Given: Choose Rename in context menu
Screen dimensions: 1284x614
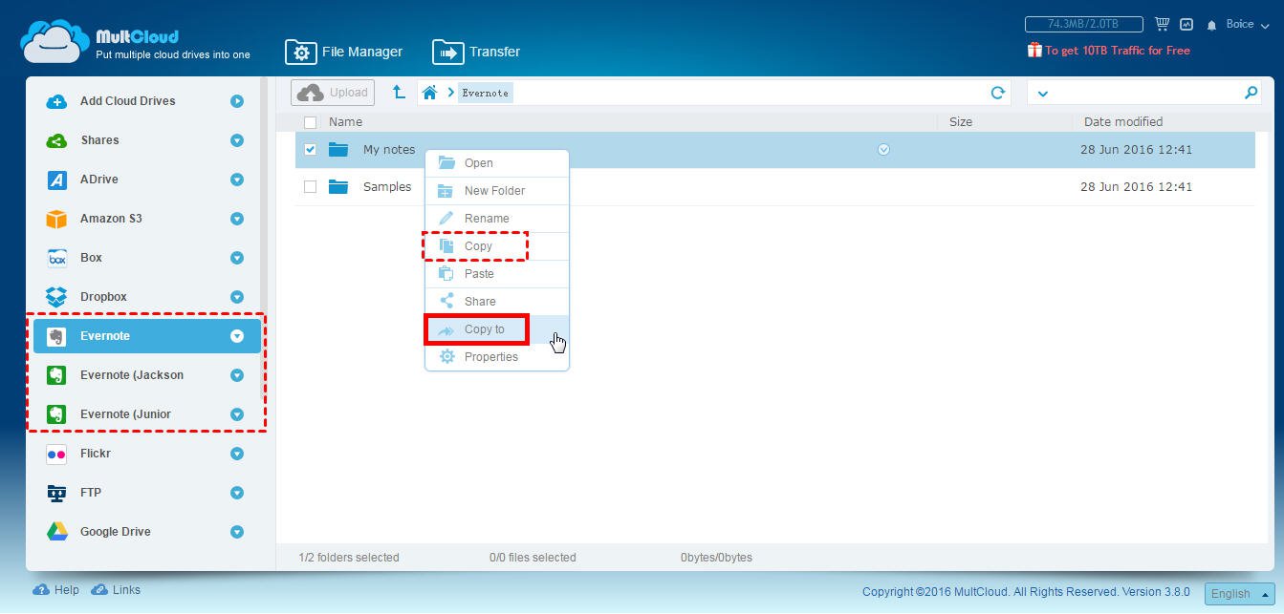Looking at the screenshot, I should click(497, 219).
